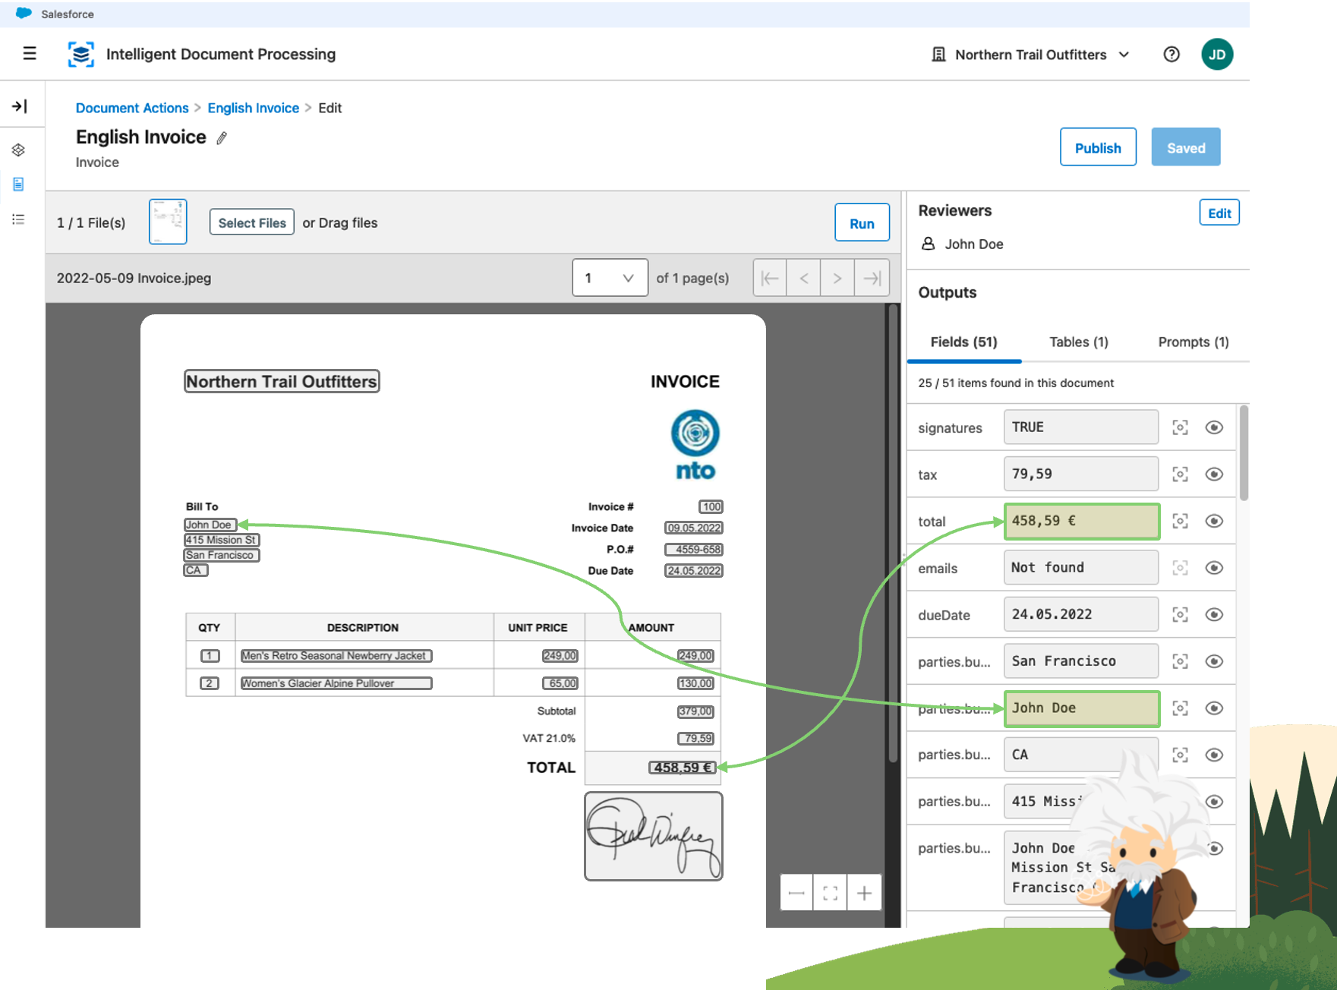Open Document Actions breadcrumb link

(x=132, y=108)
